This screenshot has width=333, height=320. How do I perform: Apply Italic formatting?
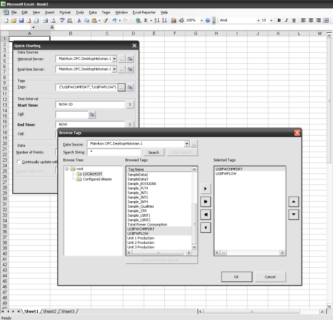pos(286,21)
